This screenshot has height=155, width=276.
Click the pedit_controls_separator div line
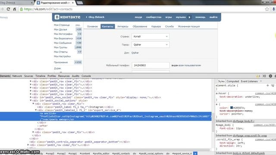[x=79, y=142]
